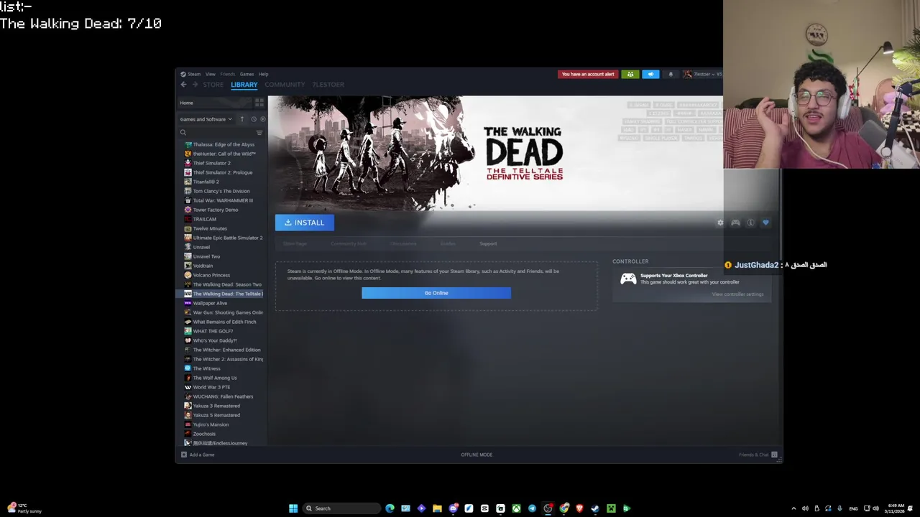Open Help menu

tap(263, 74)
